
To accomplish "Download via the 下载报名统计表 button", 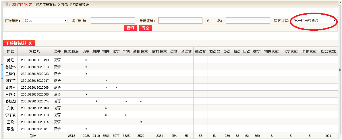I will 19,43.
